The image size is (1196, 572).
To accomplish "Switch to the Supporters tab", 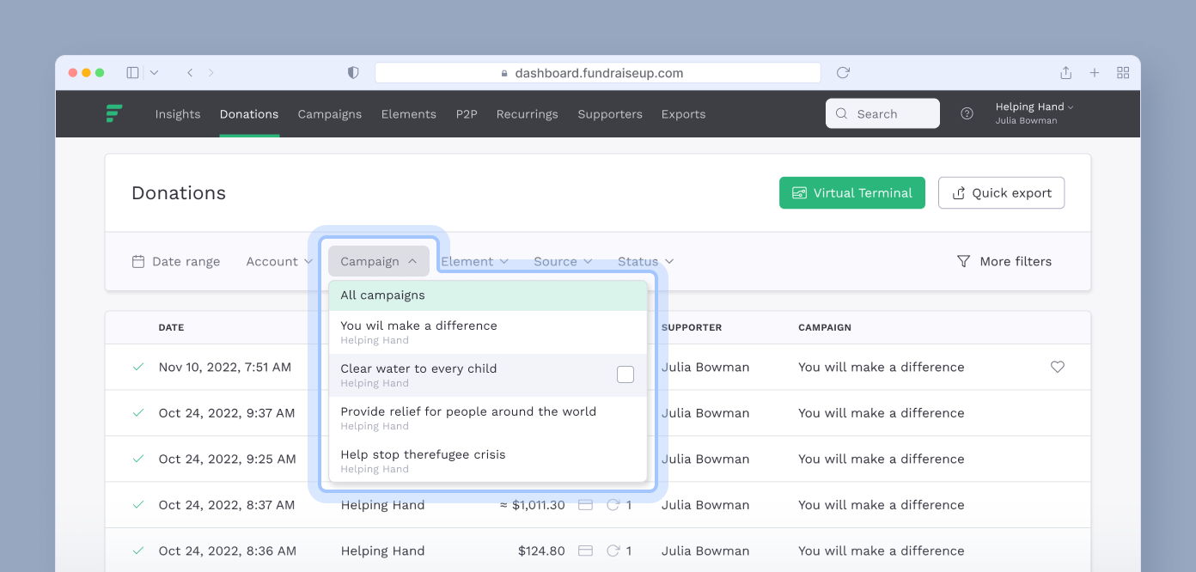I will tap(610, 114).
